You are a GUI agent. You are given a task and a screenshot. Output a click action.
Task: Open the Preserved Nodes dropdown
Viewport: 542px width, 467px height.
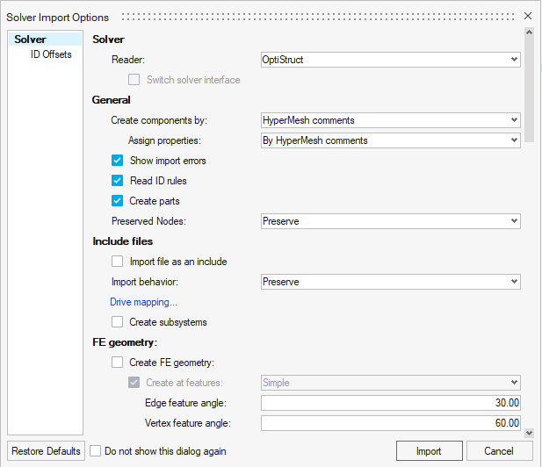pyautogui.click(x=390, y=221)
